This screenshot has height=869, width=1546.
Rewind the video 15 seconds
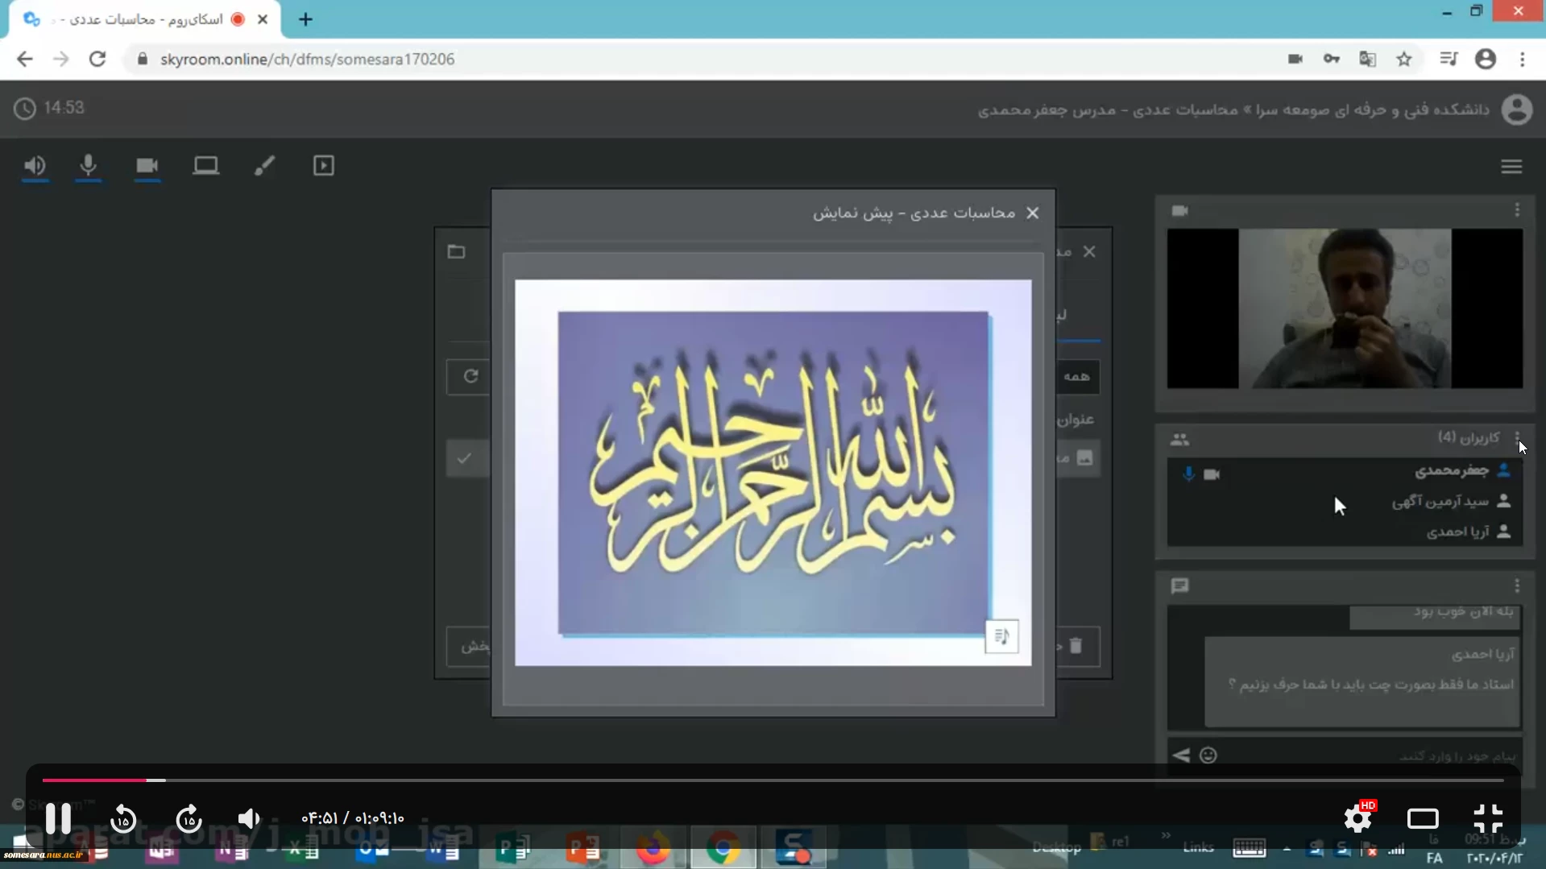pyautogui.click(x=123, y=819)
